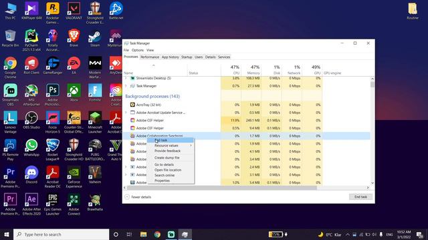Viewport: 428px width, 240px height.
Task: Open OBS Studio desktop shortcut
Action: pyautogui.click(x=31, y=120)
